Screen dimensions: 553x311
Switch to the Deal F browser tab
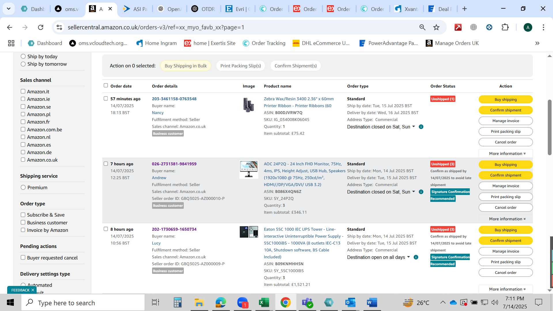[440, 9]
